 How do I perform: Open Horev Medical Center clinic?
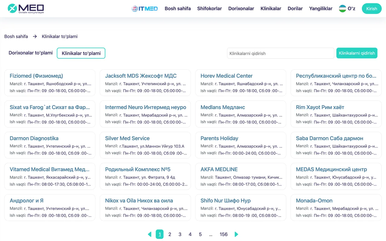(x=241, y=83)
